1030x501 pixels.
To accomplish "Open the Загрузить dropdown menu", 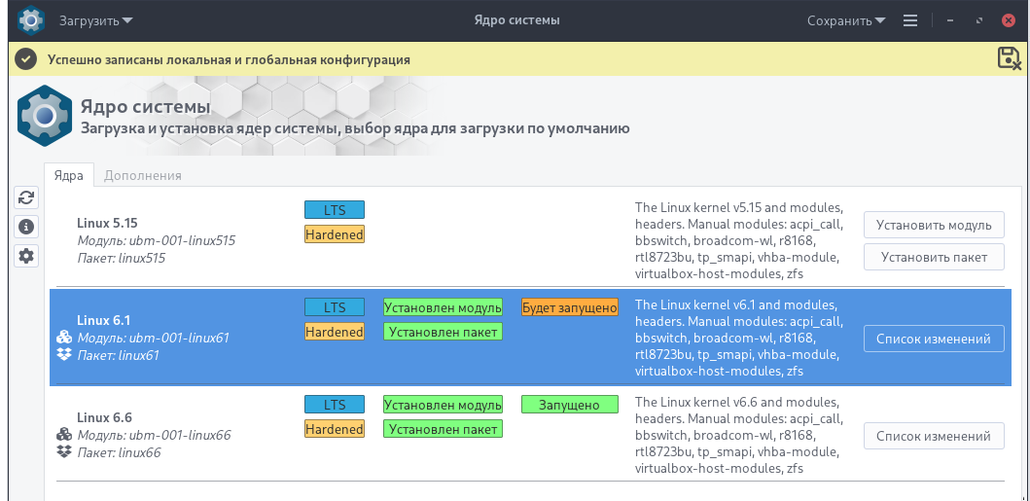I will click(x=96, y=21).
